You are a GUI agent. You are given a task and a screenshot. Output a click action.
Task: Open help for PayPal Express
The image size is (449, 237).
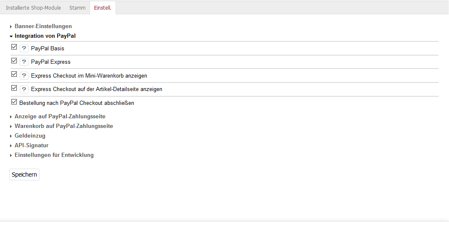24,62
